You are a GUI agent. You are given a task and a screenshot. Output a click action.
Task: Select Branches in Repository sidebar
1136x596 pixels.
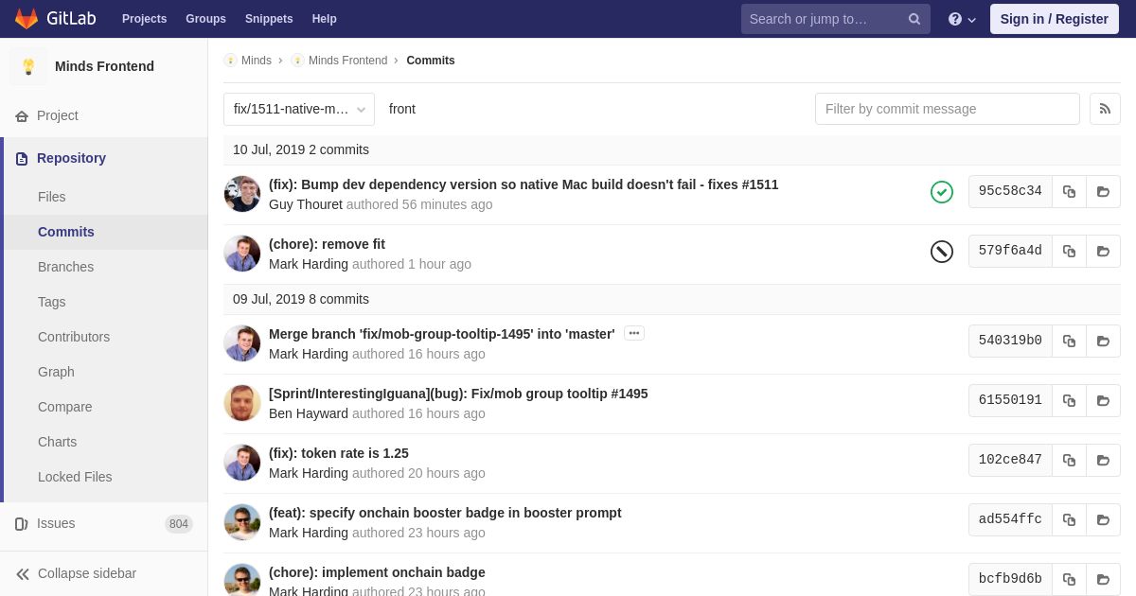coord(65,267)
